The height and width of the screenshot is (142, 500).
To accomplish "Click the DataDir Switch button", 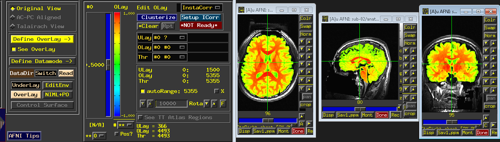I will coord(46,73).
